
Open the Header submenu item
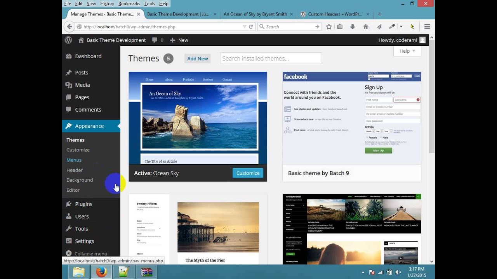75,170
